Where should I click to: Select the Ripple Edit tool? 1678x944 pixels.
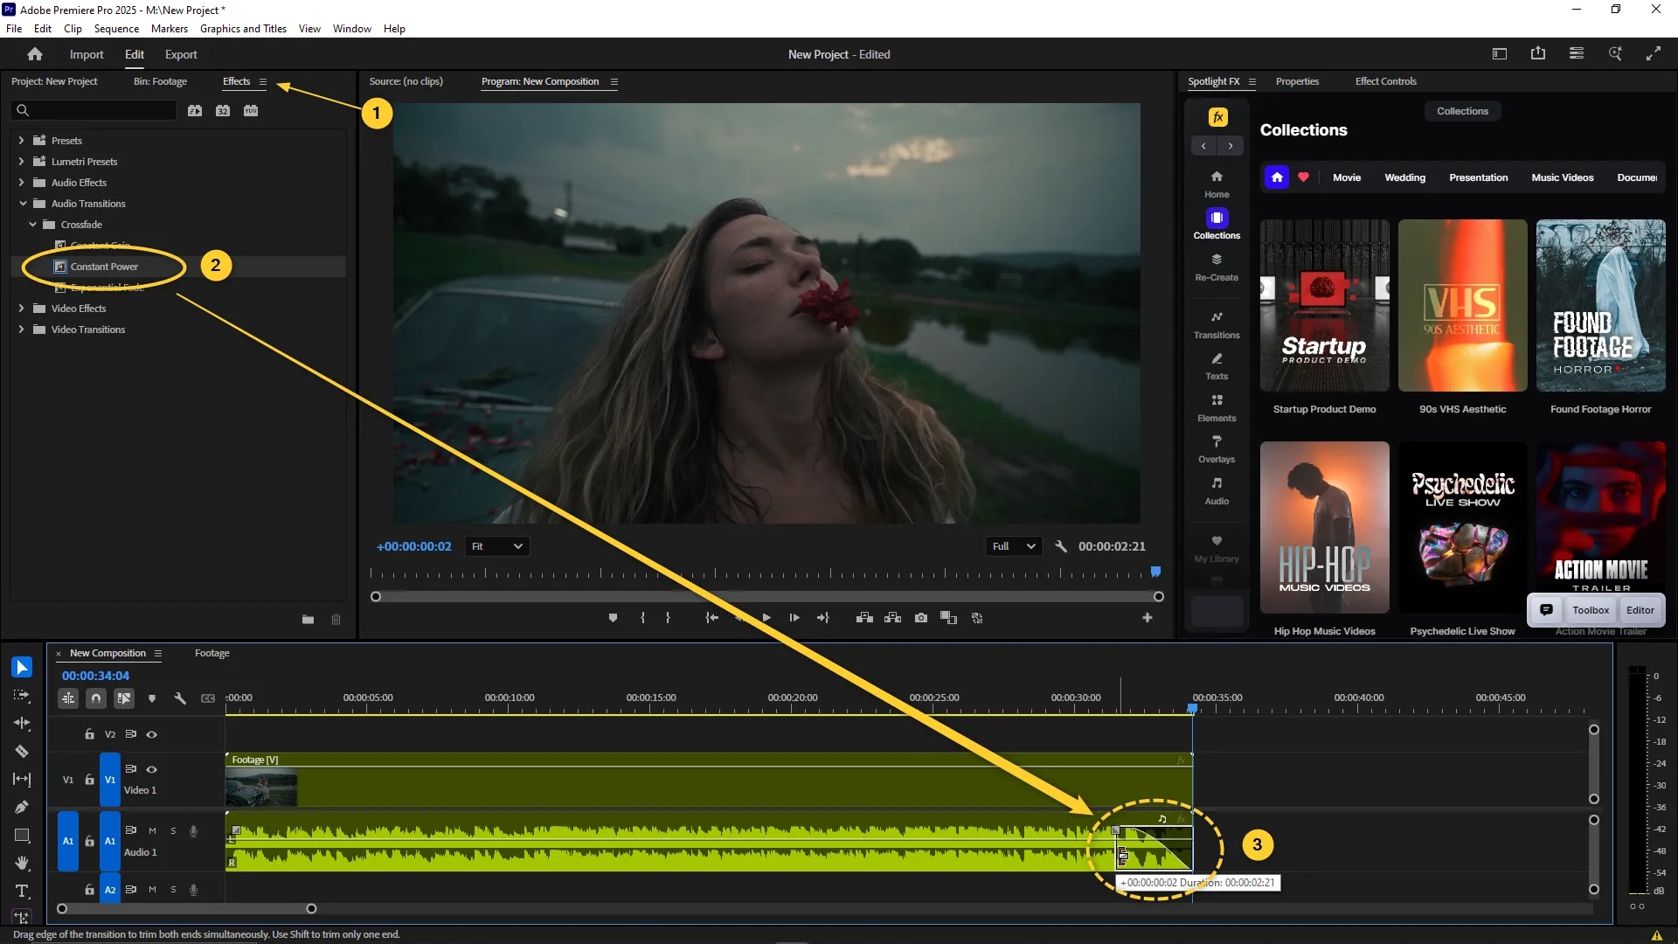point(22,724)
